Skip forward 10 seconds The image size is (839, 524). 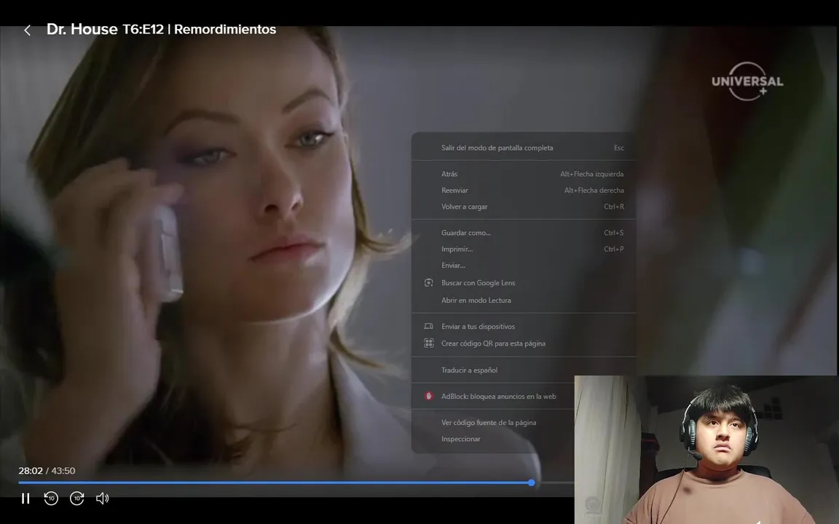click(77, 499)
